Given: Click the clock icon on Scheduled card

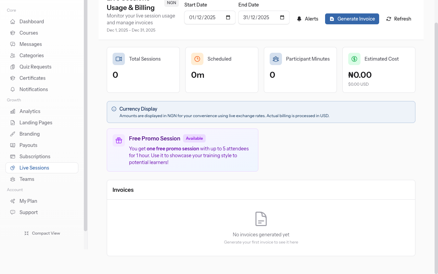Looking at the screenshot, I should pos(197,59).
